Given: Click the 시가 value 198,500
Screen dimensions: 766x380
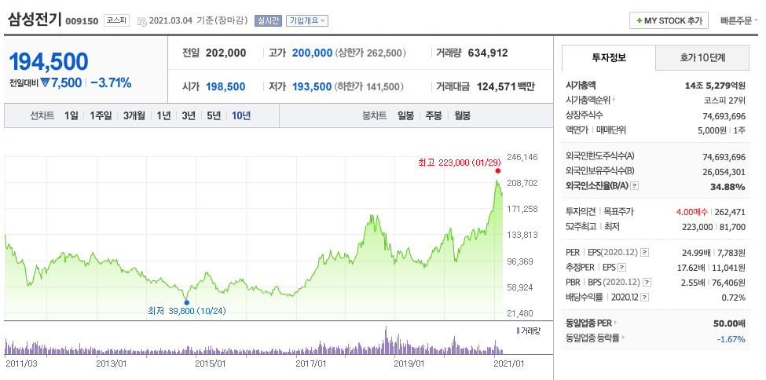Looking at the screenshot, I should point(225,86).
